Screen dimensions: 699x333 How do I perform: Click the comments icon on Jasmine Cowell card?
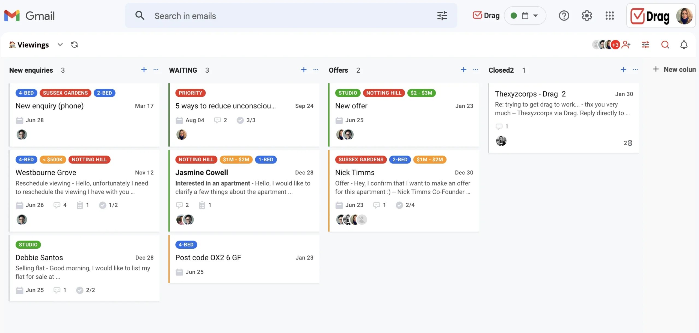point(179,205)
